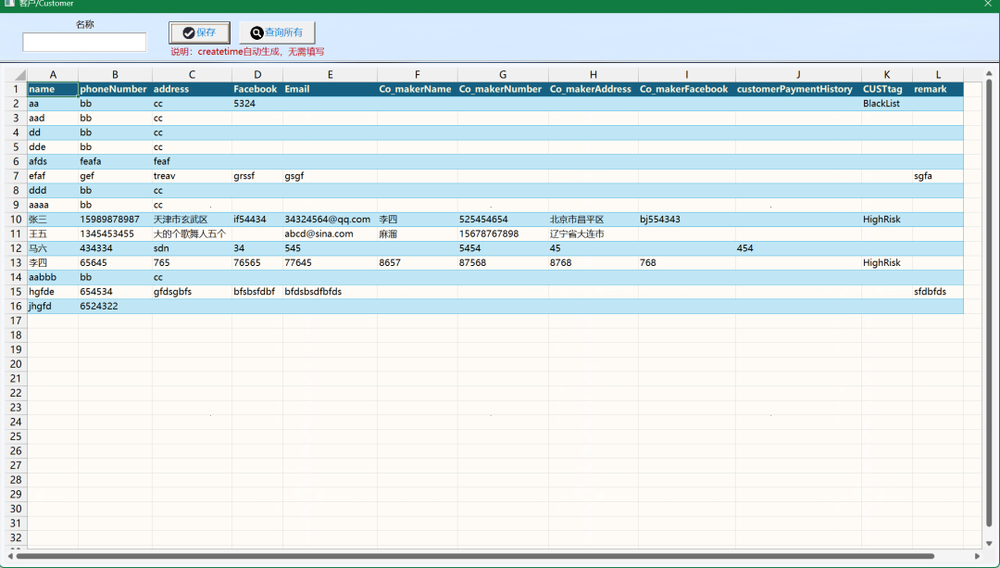Screen dimensions: 1000x568
Task: Click the vertical scrollbar down arrow
Action: 989,543
